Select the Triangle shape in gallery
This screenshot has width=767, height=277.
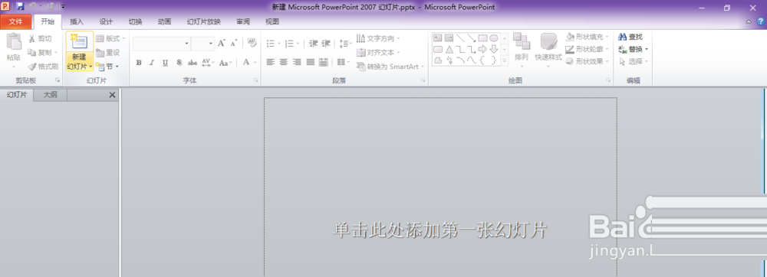(x=449, y=49)
